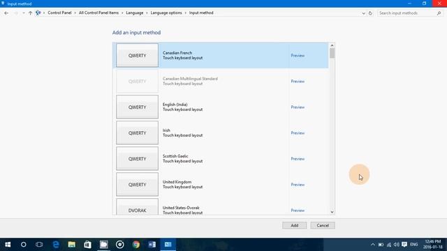This screenshot has width=447, height=251.
Task: Select Irish touch keyboard layout text
Action: tap(182, 133)
